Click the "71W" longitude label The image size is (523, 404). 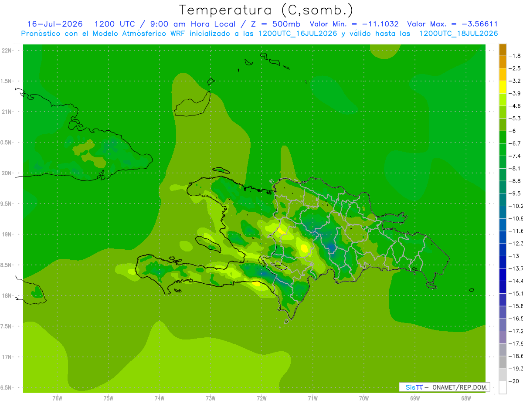click(x=312, y=398)
